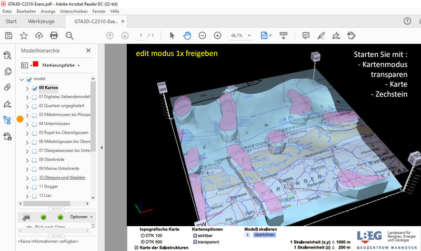
Task: Check the 04 Untermiozaen layer checkbox
Action: pos(34,124)
